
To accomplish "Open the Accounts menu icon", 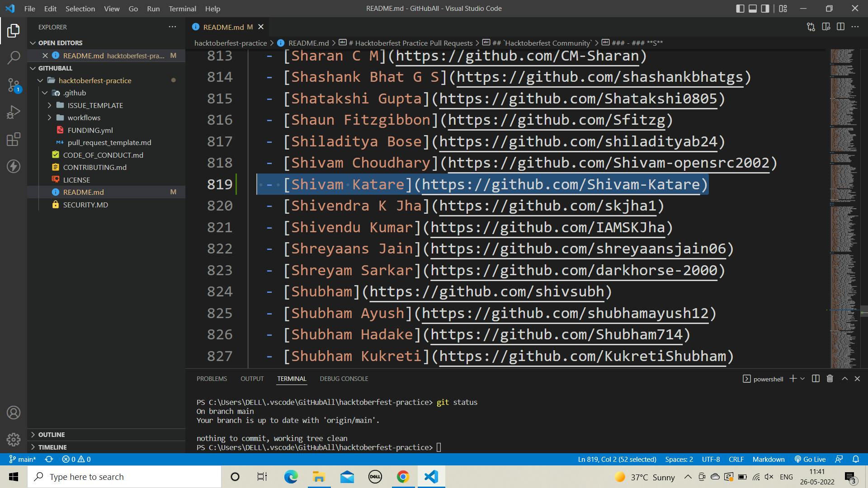I will [x=14, y=413].
